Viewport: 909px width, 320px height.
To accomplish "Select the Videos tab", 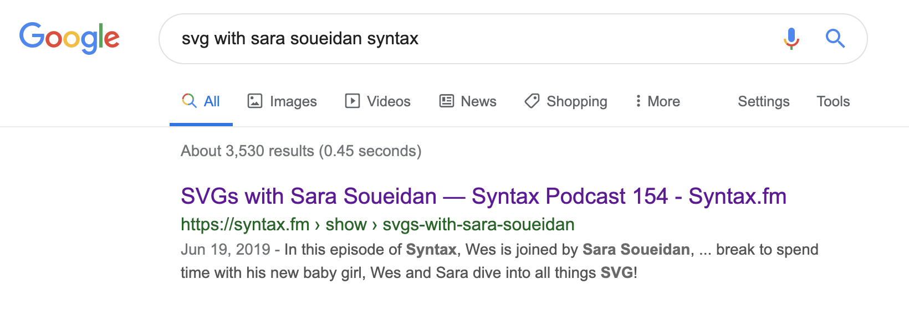I will [389, 101].
